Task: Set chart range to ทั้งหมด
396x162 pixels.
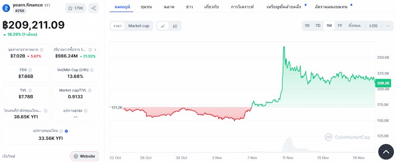Action: 354,26
